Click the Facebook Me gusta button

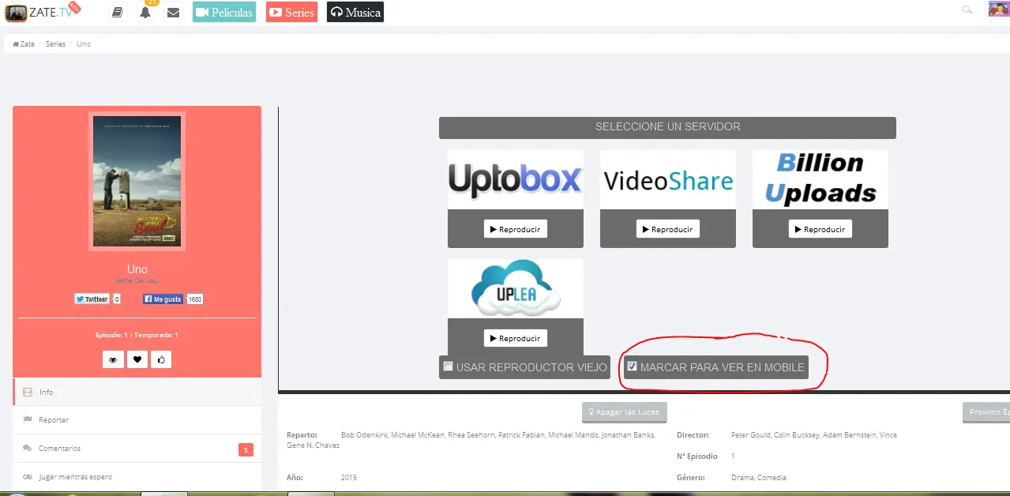tap(163, 299)
